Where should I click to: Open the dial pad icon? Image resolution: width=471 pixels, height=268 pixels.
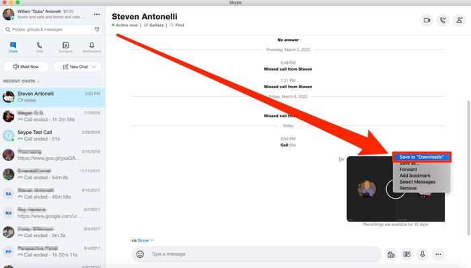tap(97, 29)
